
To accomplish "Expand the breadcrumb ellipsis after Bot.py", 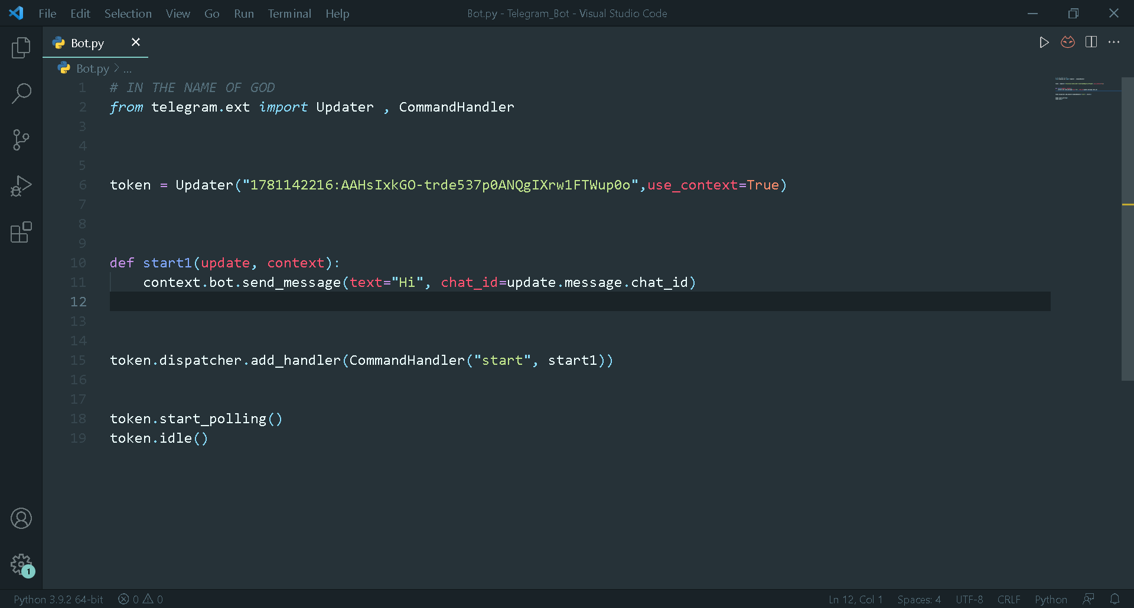I will tap(128, 69).
